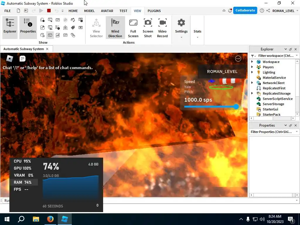Viewport: 300px width, 225px height.
Task: Open Firefox from the Windows taskbar
Action: [50, 219]
